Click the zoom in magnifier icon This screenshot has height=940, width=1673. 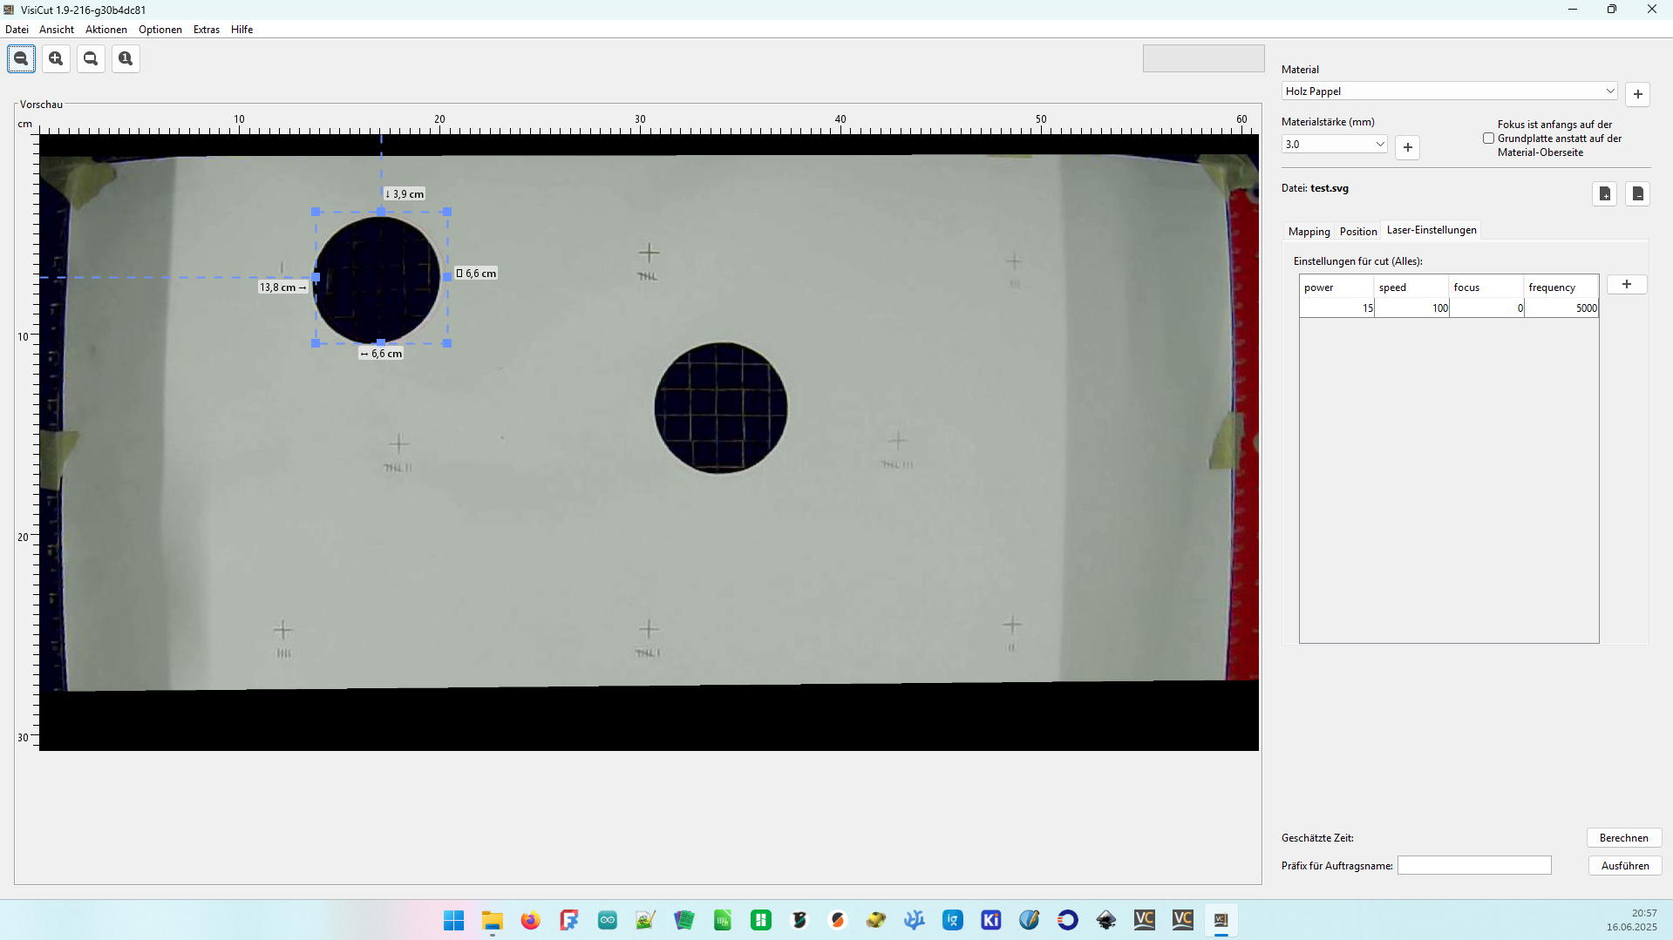pyautogui.click(x=56, y=58)
